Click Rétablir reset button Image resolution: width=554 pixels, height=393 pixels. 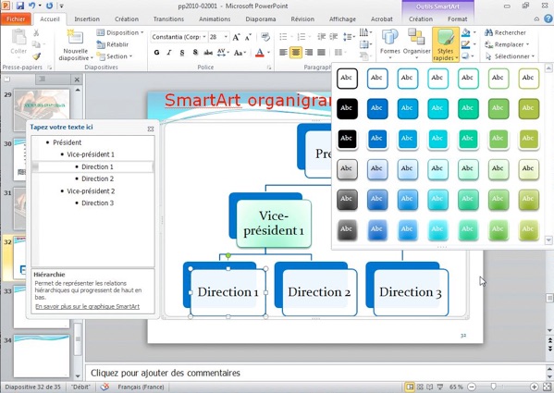pos(112,44)
